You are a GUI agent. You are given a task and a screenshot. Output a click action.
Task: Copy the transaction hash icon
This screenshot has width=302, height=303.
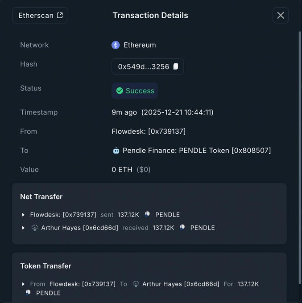coord(176,66)
